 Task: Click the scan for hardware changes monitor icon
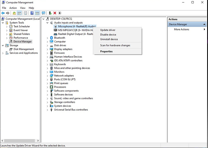pos(43,13)
